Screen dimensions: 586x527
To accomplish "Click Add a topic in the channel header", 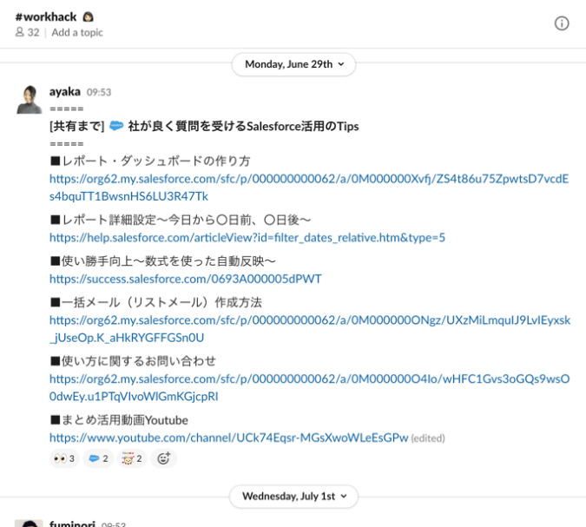I will tap(77, 32).
